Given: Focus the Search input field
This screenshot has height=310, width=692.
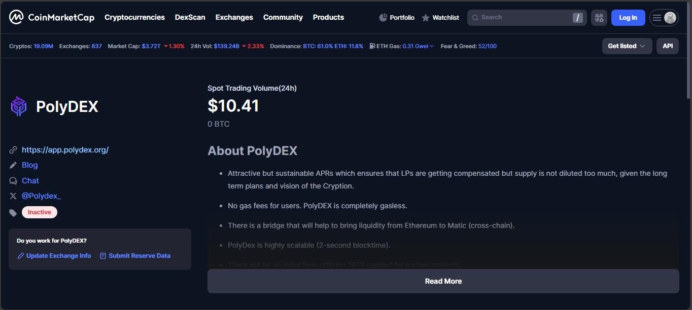Looking at the screenshot, I should [527, 18].
